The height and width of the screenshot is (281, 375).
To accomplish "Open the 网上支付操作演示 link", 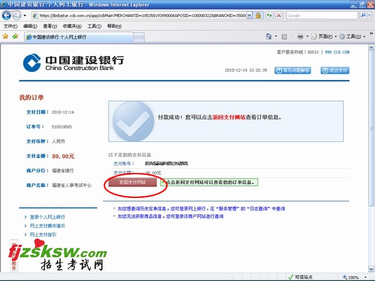I will (47, 226).
